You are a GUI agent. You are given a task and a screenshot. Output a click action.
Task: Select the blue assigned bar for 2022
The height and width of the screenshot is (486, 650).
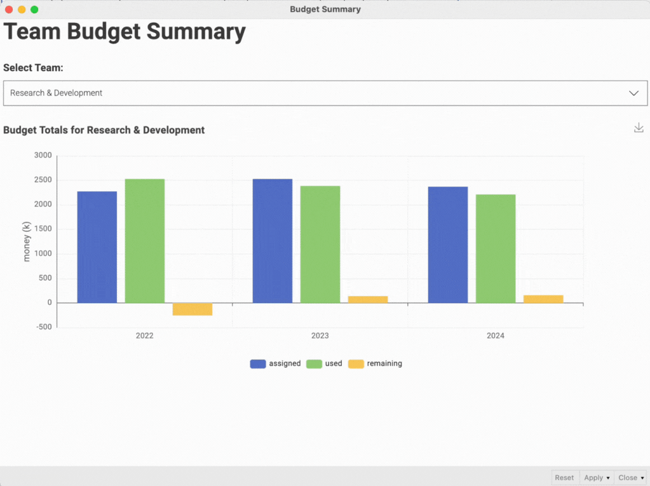[96, 248]
